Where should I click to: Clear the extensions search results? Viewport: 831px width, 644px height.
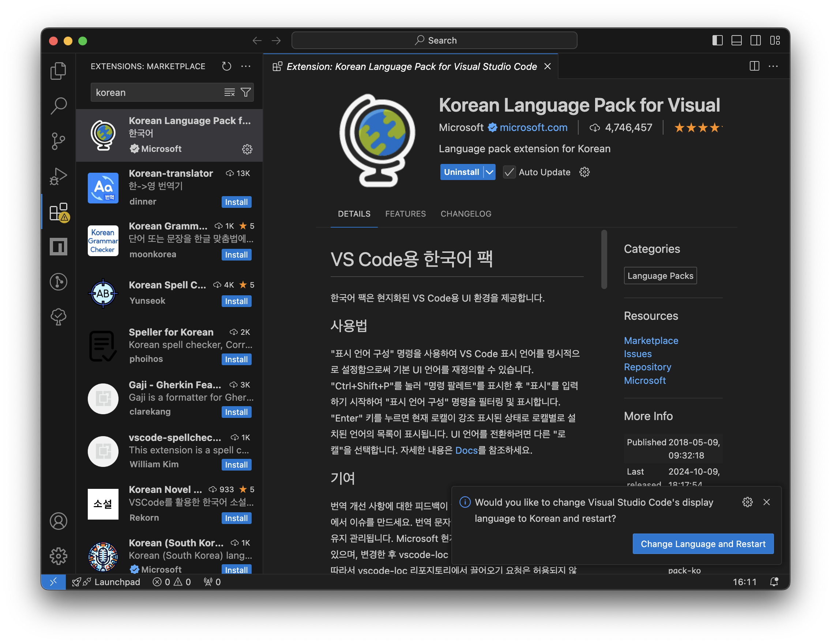tap(229, 93)
